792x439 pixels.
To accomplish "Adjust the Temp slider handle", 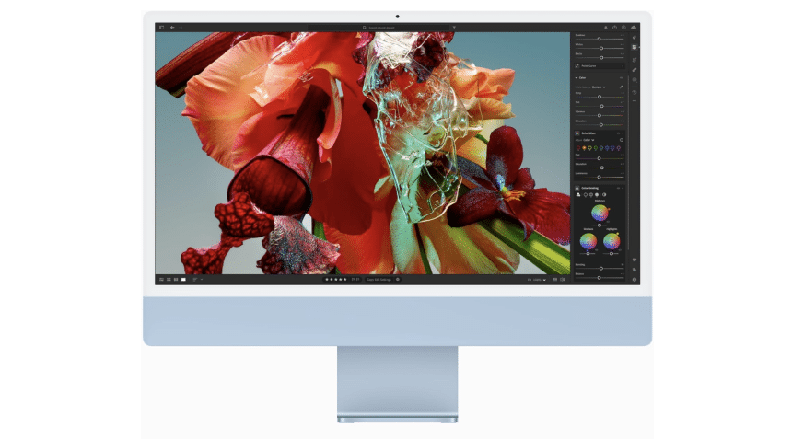I will [x=600, y=97].
